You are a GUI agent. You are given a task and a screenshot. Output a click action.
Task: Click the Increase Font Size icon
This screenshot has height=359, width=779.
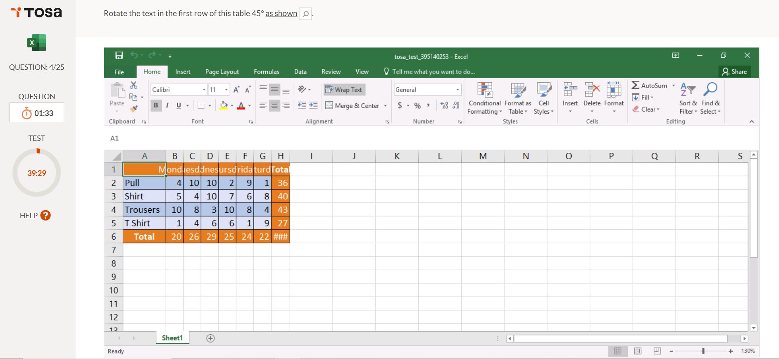[x=236, y=90]
